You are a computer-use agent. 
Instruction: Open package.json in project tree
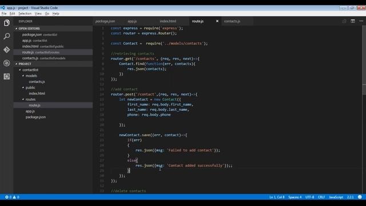click(35, 117)
